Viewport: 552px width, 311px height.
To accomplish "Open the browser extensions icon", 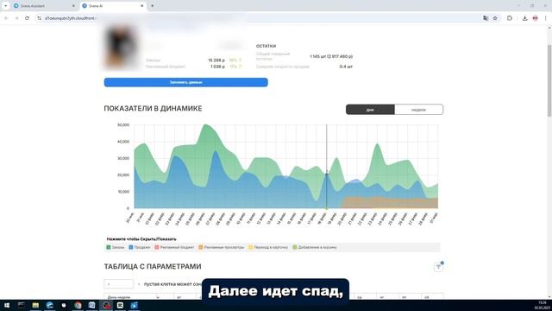I will coord(510,18).
